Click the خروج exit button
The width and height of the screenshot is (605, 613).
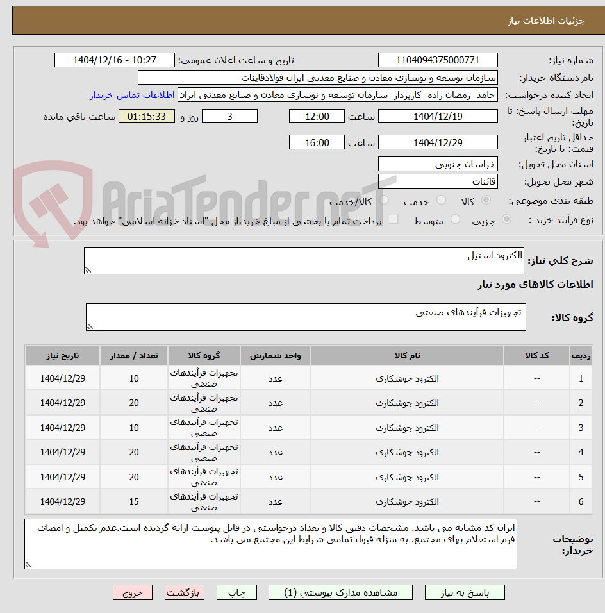(133, 592)
